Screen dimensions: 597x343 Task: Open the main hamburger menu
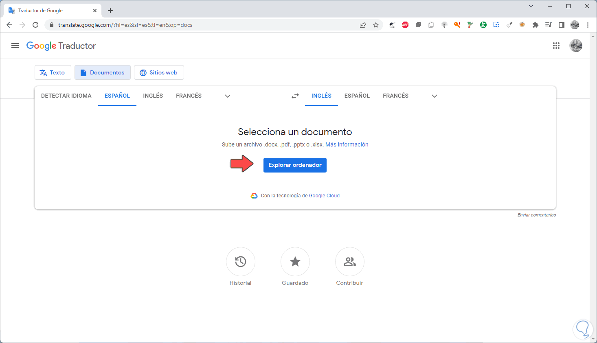pos(15,46)
